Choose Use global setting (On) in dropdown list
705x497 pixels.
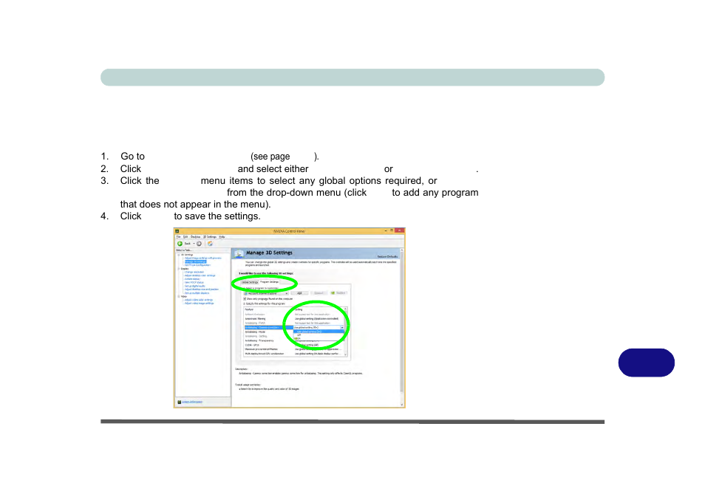pyautogui.click(x=319, y=332)
